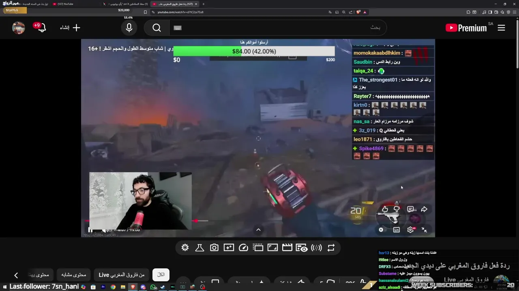Viewport: 519px width, 291px height.
Task: Open the account avatar menu
Action: pyautogui.click(x=19, y=27)
